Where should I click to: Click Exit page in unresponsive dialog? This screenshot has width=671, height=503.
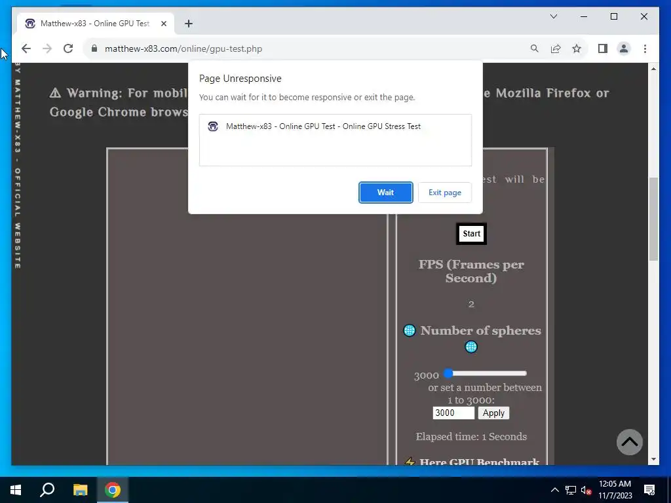(x=445, y=193)
